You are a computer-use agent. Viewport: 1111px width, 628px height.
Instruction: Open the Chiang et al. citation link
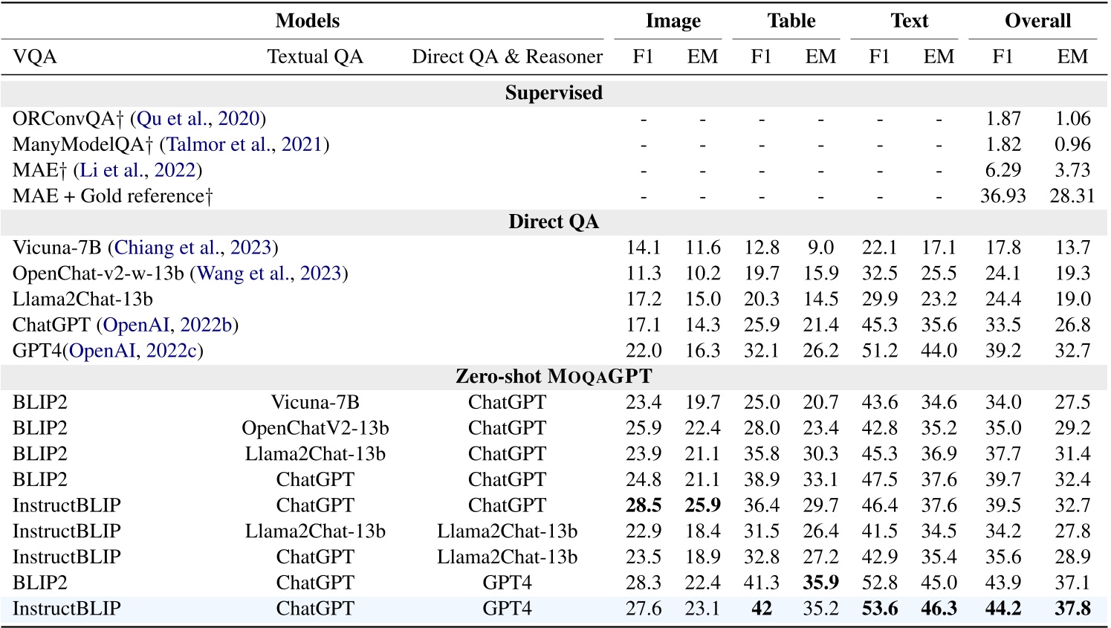[165, 247]
